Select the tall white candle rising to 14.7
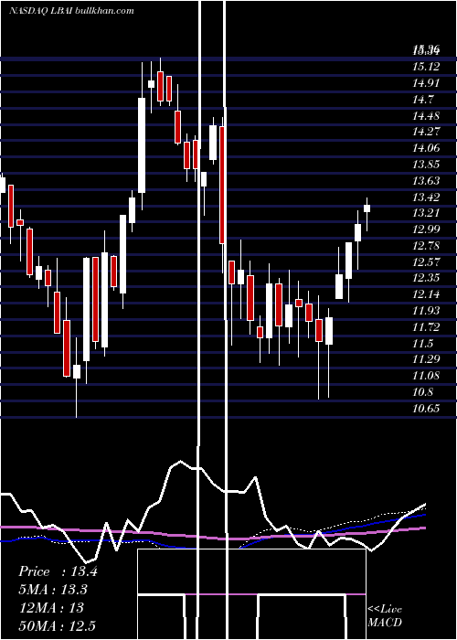Viewport: 457px width, 640px height. (x=142, y=144)
